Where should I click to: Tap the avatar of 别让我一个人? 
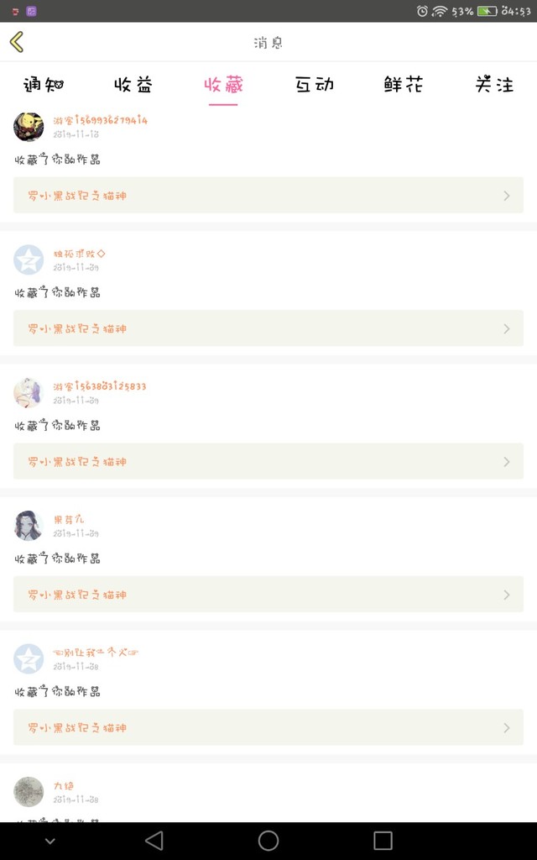(x=29, y=659)
